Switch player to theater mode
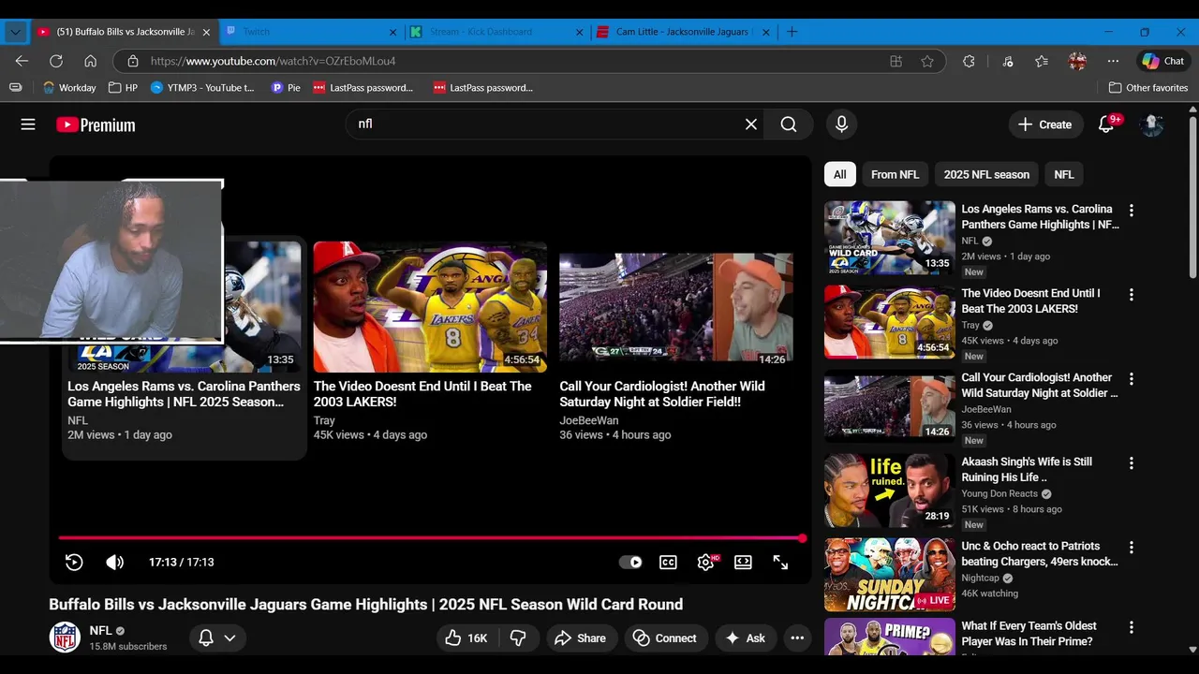 point(743,563)
